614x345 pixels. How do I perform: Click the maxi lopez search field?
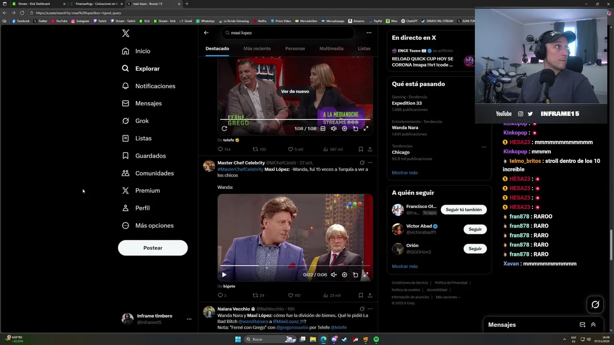tap(288, 33)
